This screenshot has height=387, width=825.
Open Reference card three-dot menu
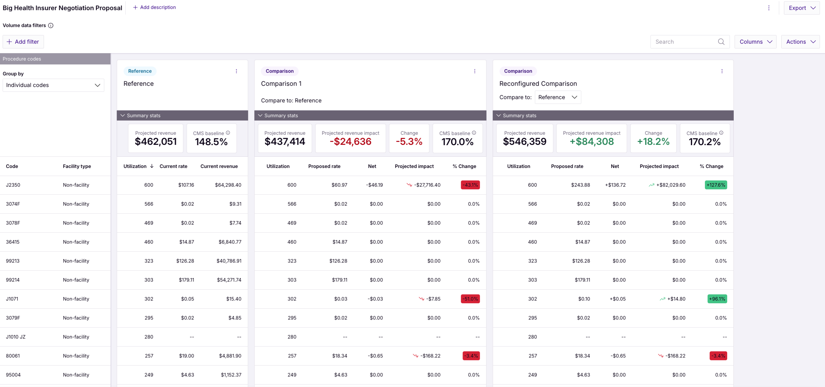(x=236, y=71)
